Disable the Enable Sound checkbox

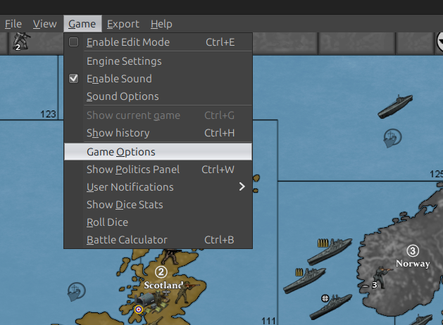74,79
